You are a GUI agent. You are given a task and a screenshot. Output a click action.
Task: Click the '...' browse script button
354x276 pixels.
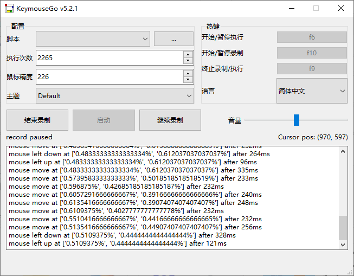coord(173,39)
